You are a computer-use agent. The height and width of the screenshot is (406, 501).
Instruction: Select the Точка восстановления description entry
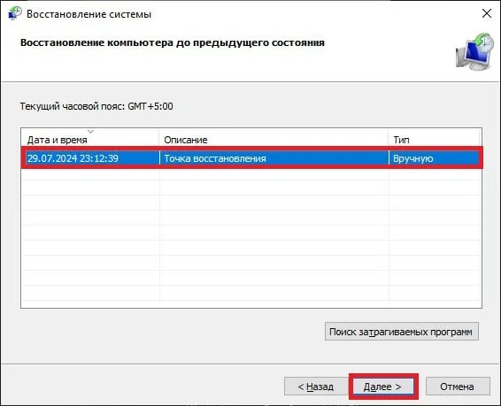(x=215, y=158)
